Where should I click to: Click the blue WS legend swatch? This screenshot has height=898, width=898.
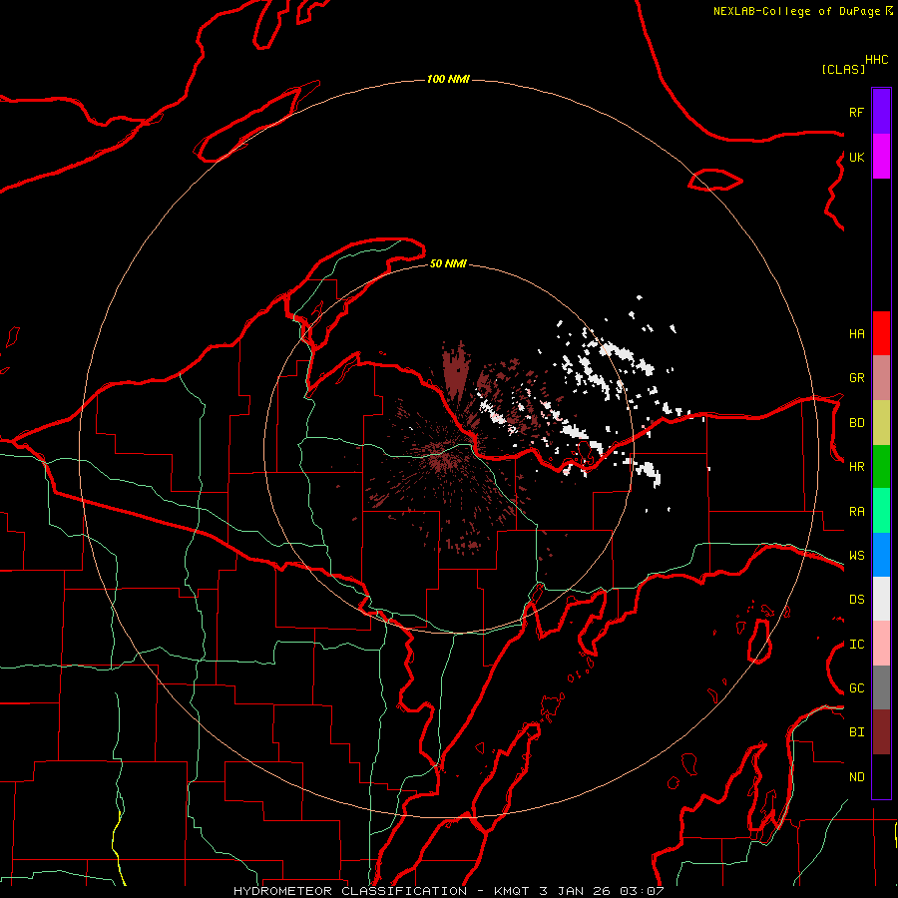(x=881, y=555)
